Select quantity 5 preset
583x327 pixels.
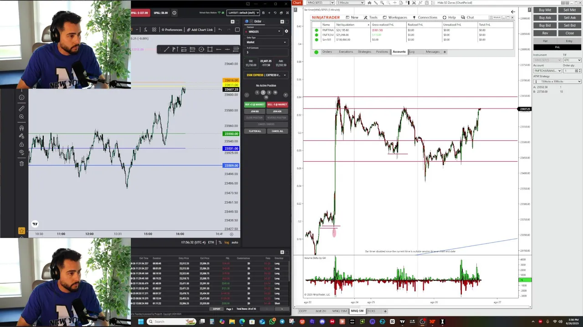tap(269, 93)
